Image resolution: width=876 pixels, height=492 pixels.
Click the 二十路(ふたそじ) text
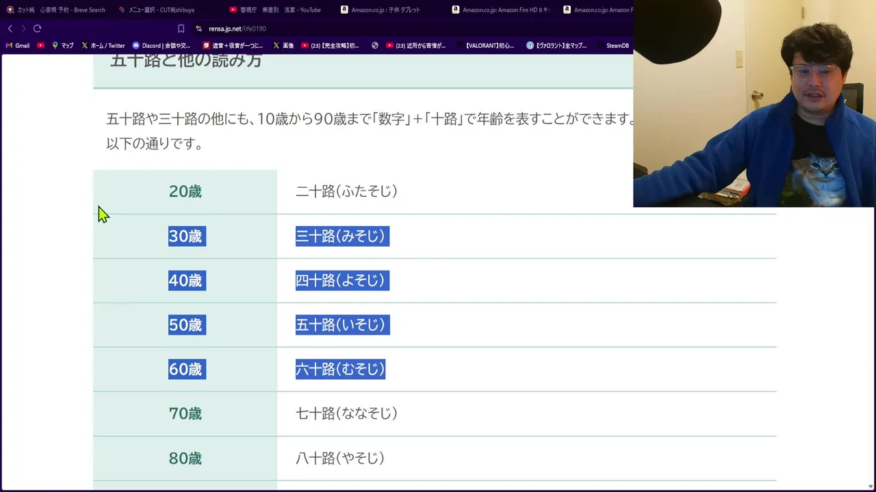(346, 191)
